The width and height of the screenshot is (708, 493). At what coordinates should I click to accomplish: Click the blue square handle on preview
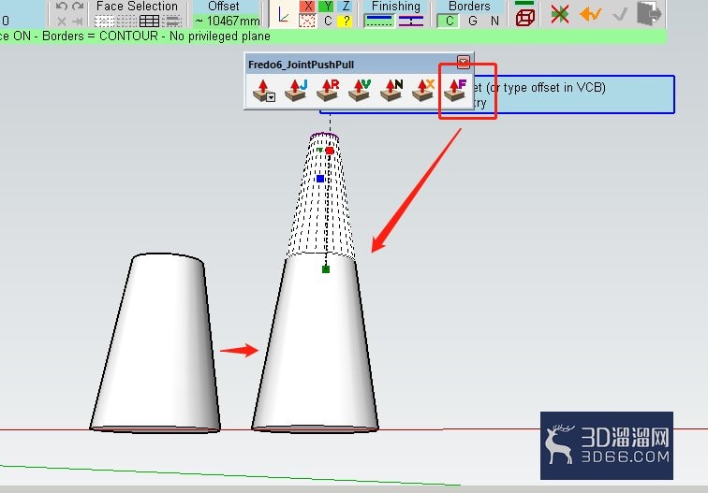(320, 179)
